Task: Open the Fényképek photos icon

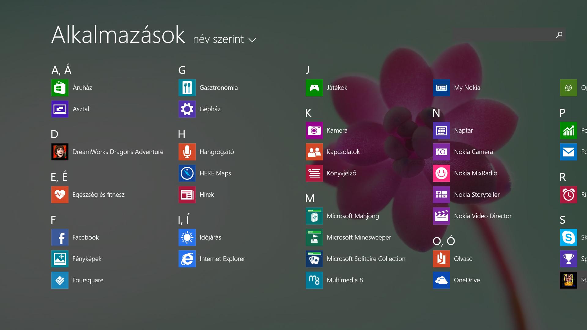Action: click(x=60, y=259)
